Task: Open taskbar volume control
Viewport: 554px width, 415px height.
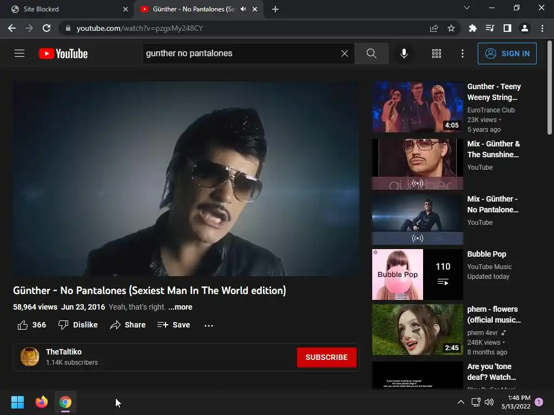Action: [x=489, y=402]
